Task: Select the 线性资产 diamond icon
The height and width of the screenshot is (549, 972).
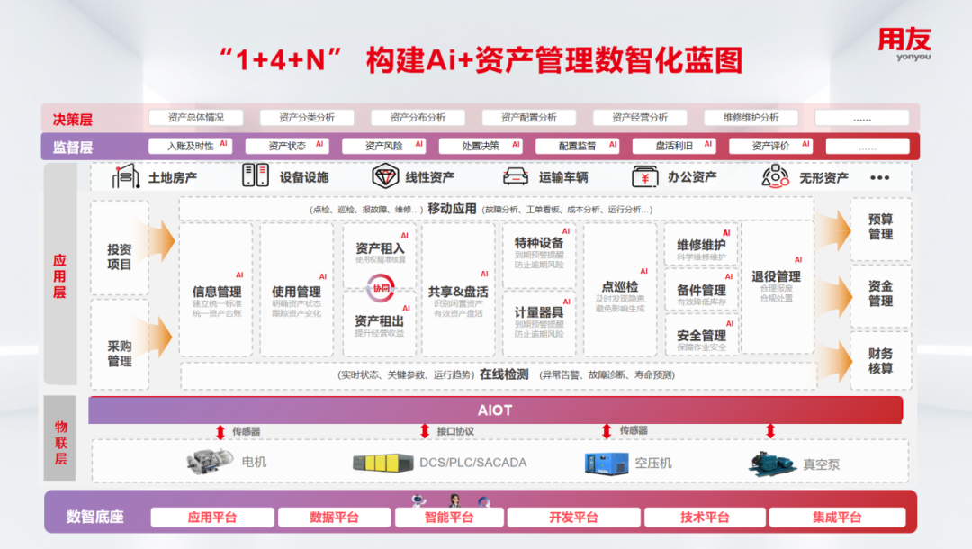Action: coord(385,176)
